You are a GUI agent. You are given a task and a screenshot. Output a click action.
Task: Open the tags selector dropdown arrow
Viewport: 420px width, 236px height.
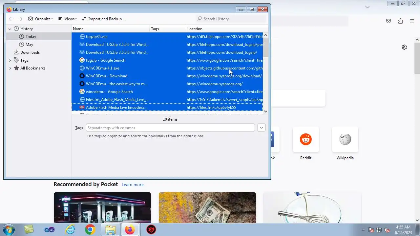[x=261, y=128]
